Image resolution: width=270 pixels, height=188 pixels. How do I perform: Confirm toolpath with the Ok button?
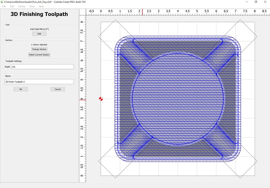pos(20,89)
